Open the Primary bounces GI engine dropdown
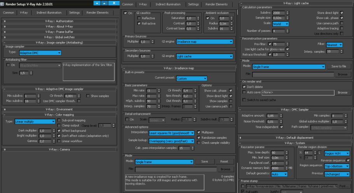Image resolution: width=354 pixels, height=193 pixels. [204, 41]
